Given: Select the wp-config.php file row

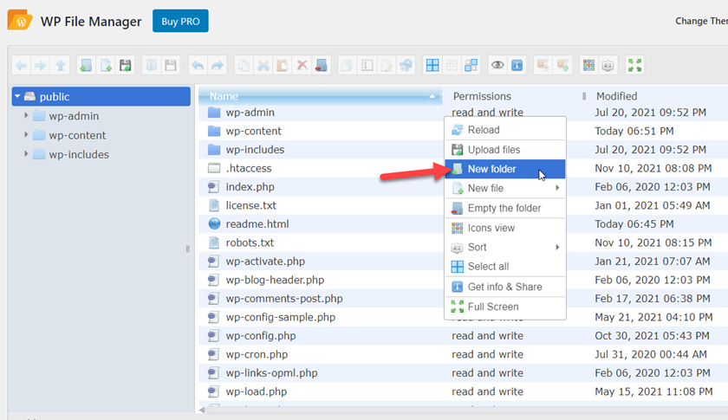Looking at the screenshot, I should [x=464, y=335].
